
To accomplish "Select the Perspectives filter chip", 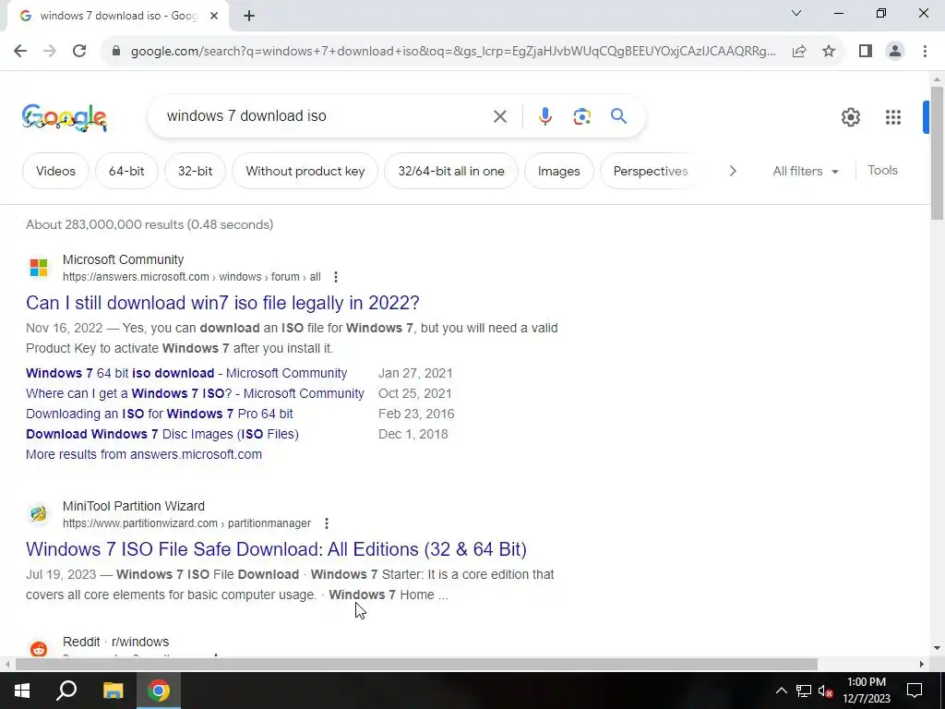I will 651,171.
